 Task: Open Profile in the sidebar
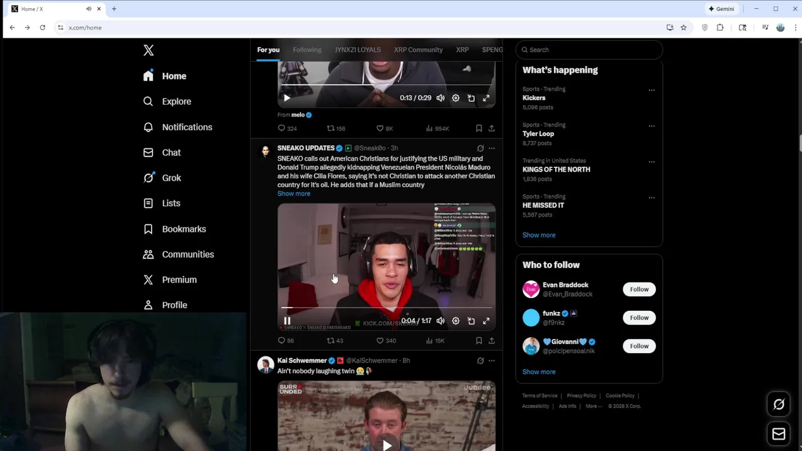pos(165,305)
